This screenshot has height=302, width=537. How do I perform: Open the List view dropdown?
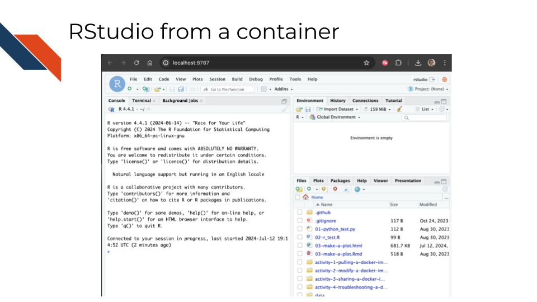(x=425, y=109)
